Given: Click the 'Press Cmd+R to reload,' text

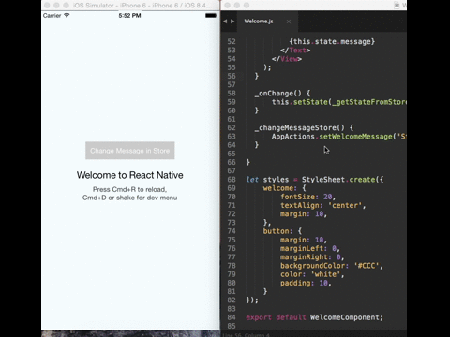Looking at the screenshot, I should pyautogui.click(x=129, y=189).
